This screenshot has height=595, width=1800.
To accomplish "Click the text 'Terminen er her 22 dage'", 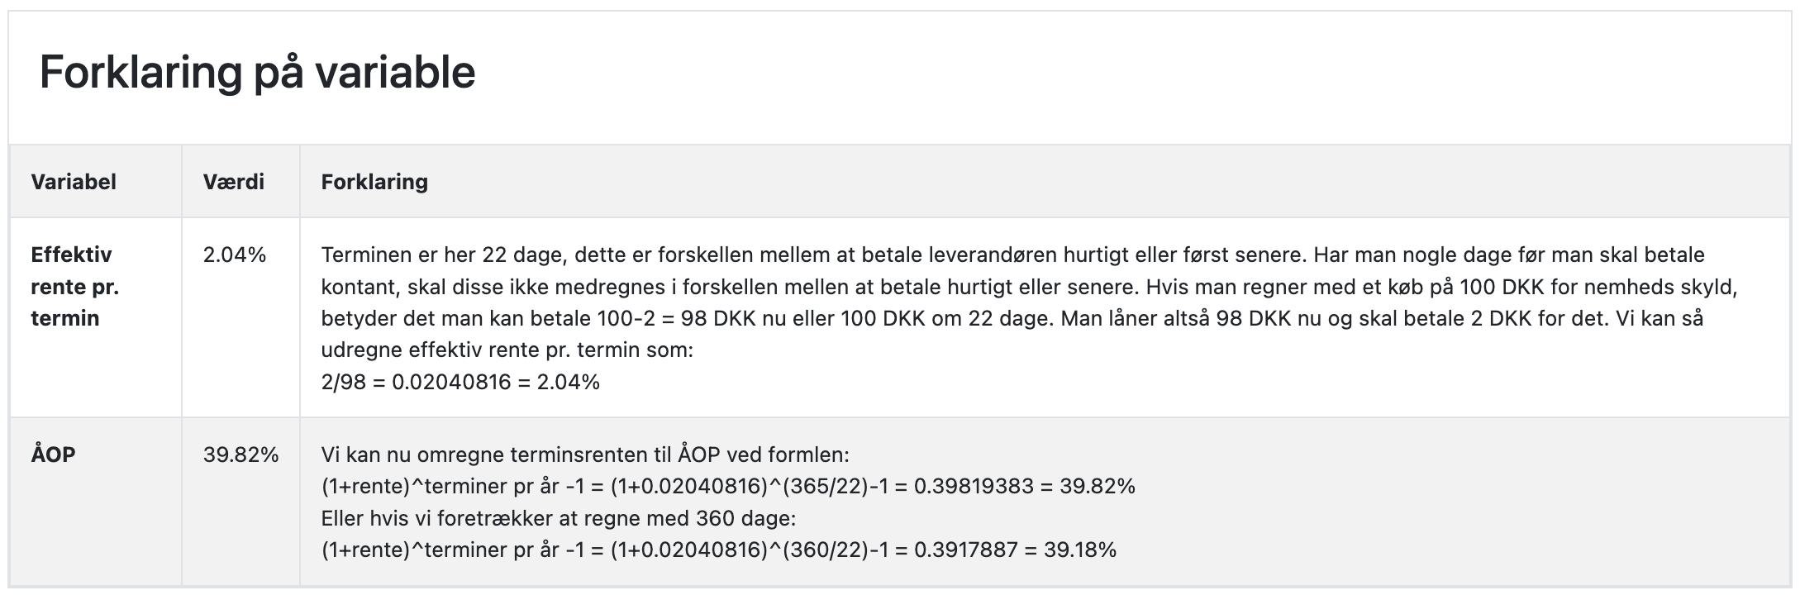I will click(442, 255).
